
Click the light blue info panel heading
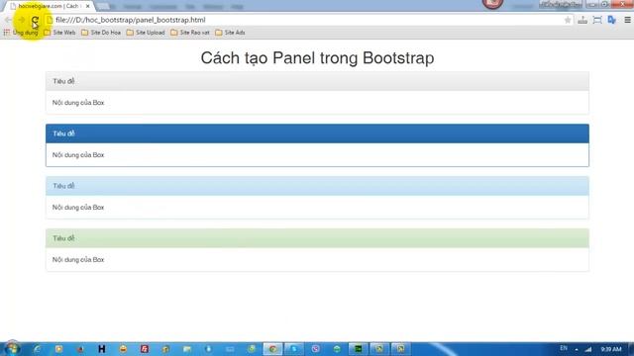[317, 186]
